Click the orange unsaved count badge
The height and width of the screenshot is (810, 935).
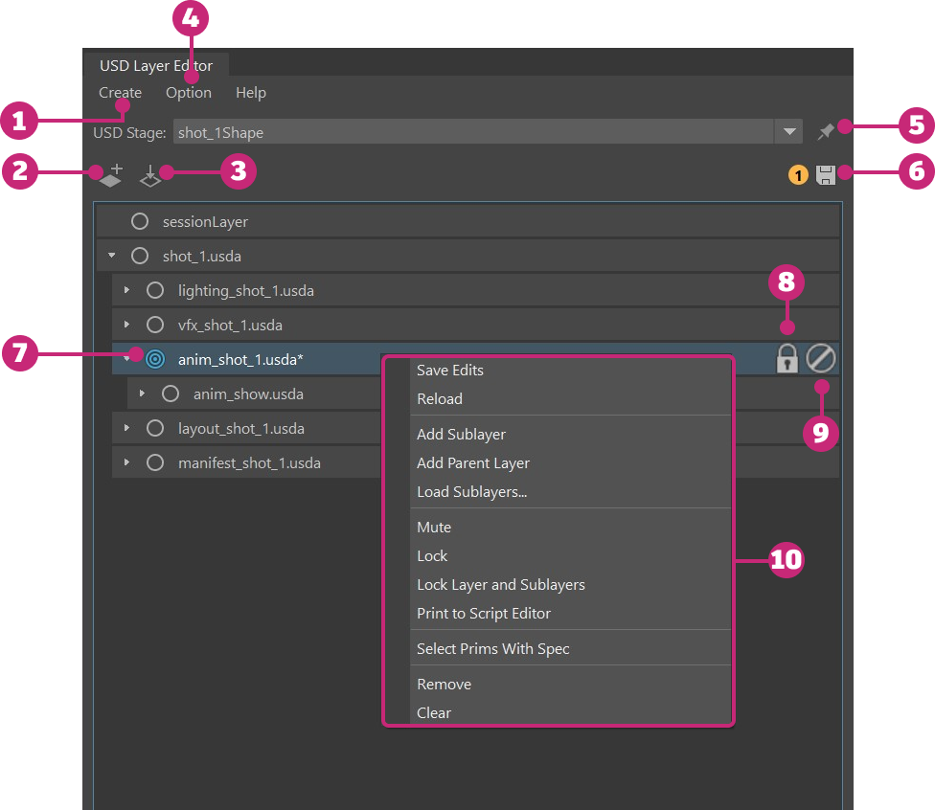pyautogui.click(x=798, y=175)
